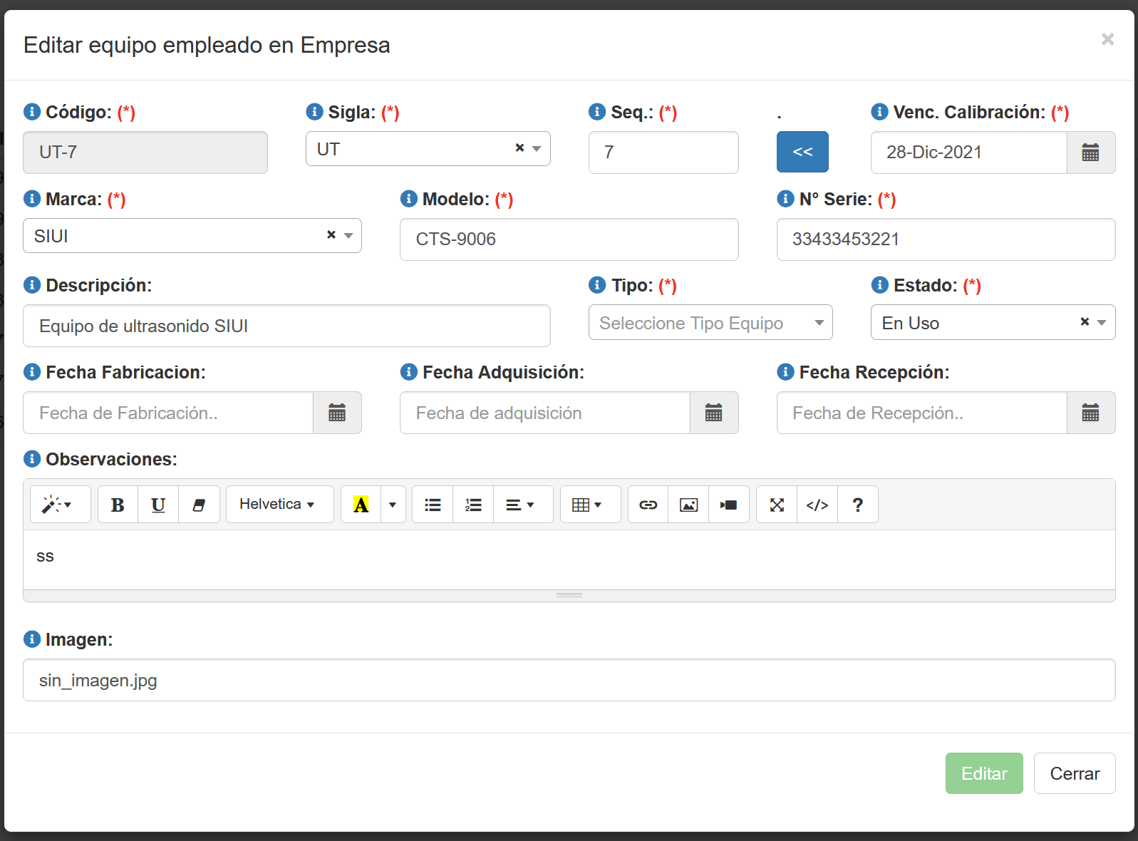Switch editor to fullscreen mode

(777, 505)
